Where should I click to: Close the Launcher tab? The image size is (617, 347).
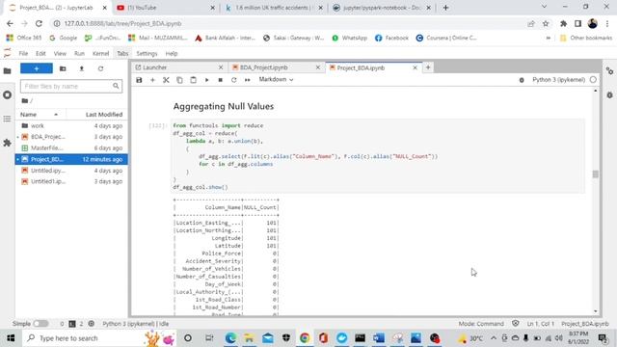(x=221, y=67)
